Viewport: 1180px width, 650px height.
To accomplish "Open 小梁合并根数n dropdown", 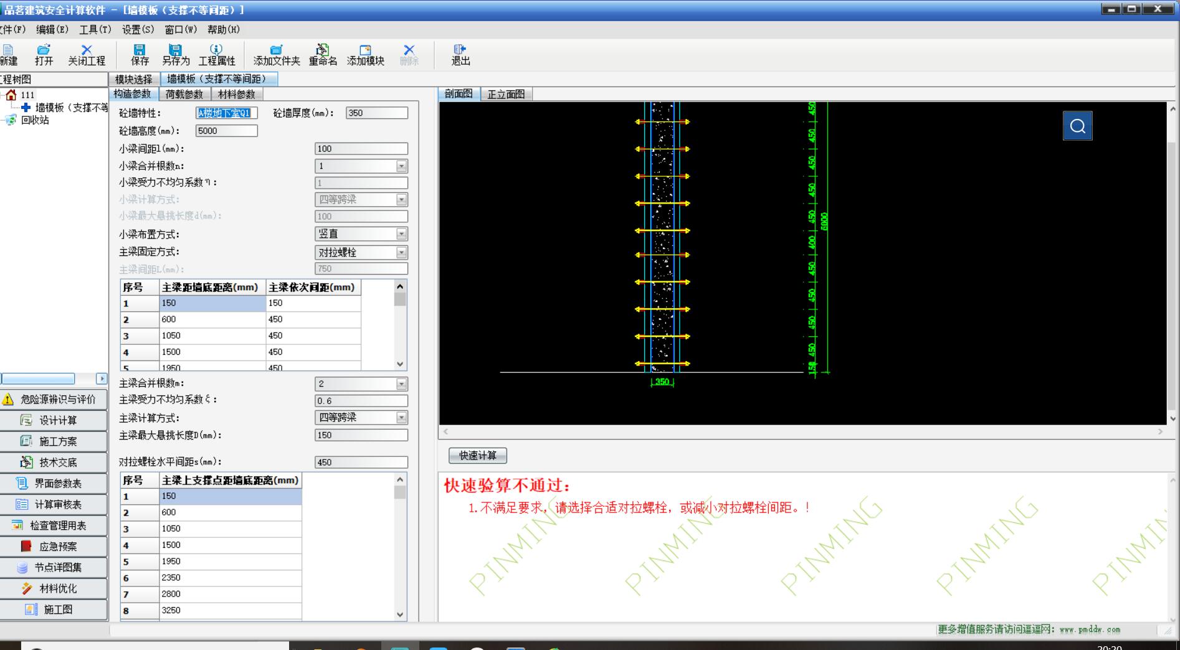I will [x=401, y=166].
